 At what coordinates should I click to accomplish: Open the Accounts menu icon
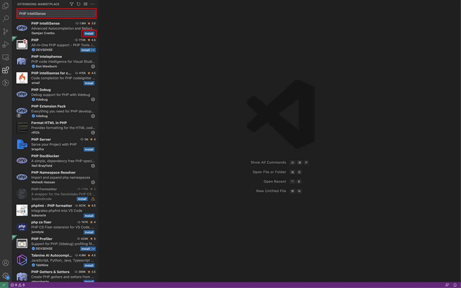(x=6, y=263)
